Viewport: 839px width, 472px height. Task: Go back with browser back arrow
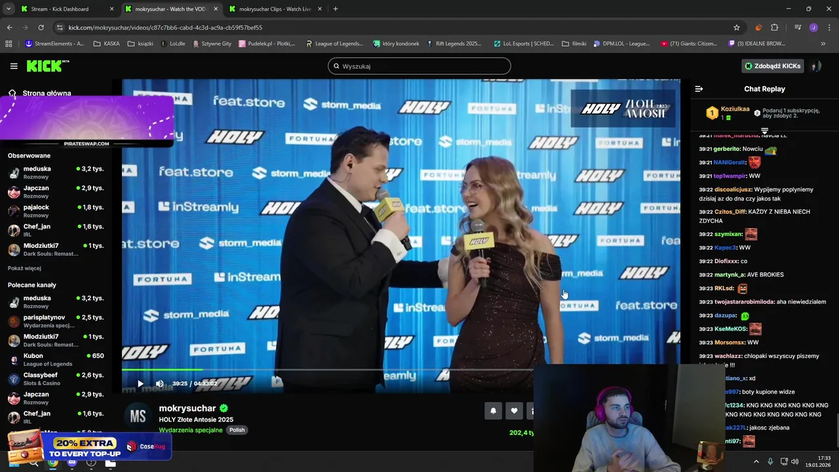tap(9, 28)
